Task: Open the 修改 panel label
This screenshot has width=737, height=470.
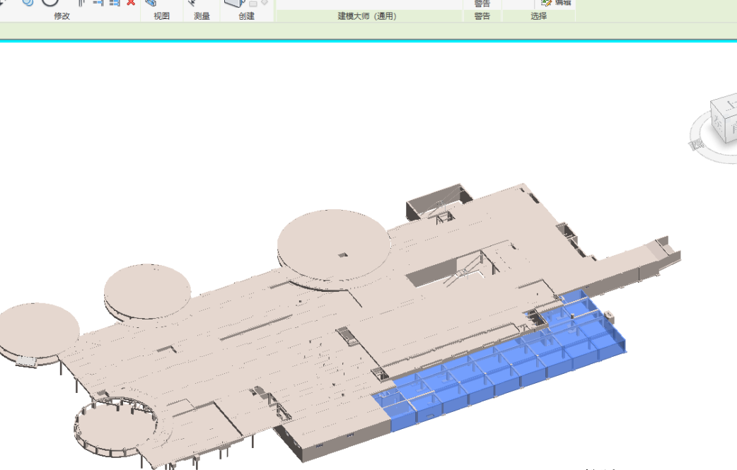Action: (62, 16)
